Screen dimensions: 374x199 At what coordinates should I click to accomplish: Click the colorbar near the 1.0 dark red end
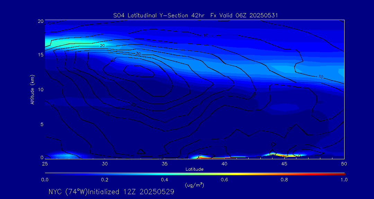(x=343, y=174)
